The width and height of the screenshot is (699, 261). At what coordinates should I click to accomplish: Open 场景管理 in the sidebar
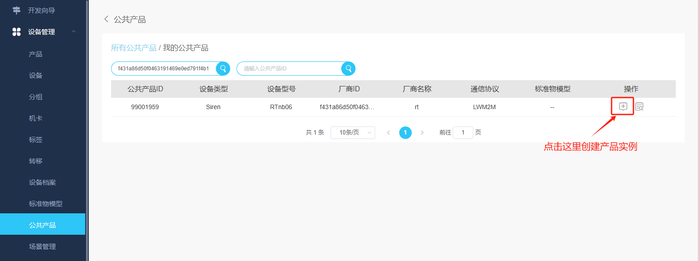pos(42,246)
